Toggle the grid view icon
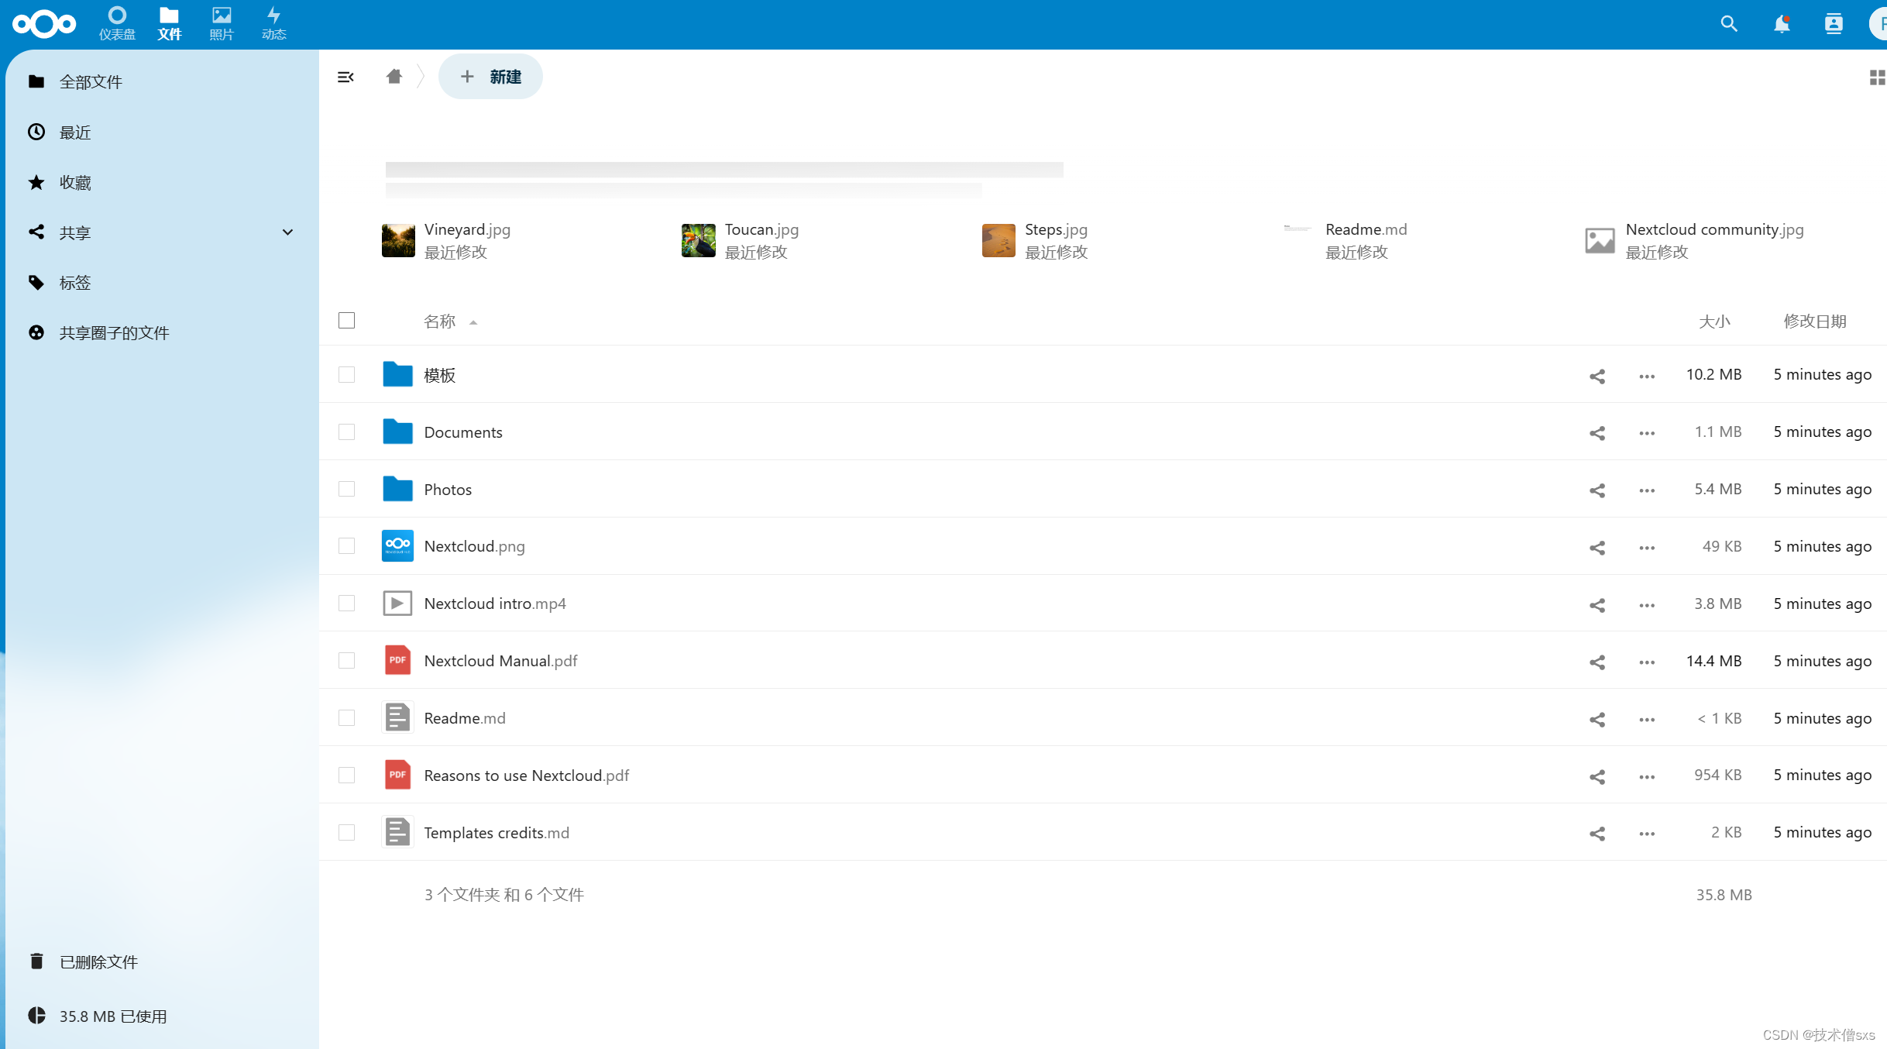1887x1049 pixels. 1876,77
